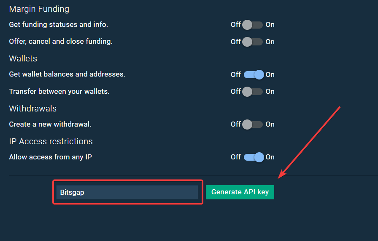This screenshot has width=378, height=241.
Task: Toggle the 'Create a new withdrawal' switch
Action: pyautogui.click(x=253, y=124)
